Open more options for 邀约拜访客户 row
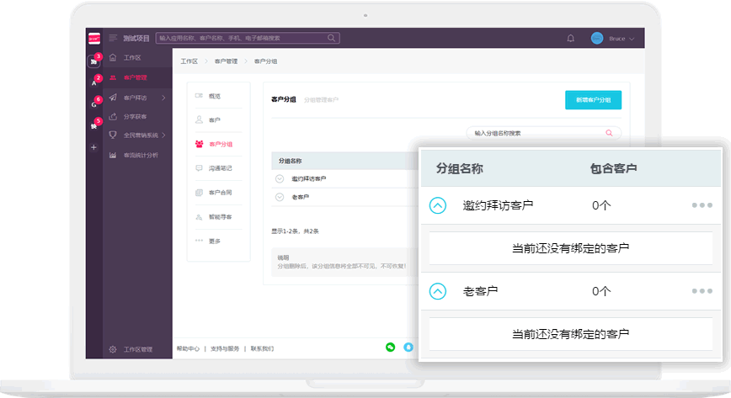731x398 pixels. pyautogui.click(x=702, y=205)
